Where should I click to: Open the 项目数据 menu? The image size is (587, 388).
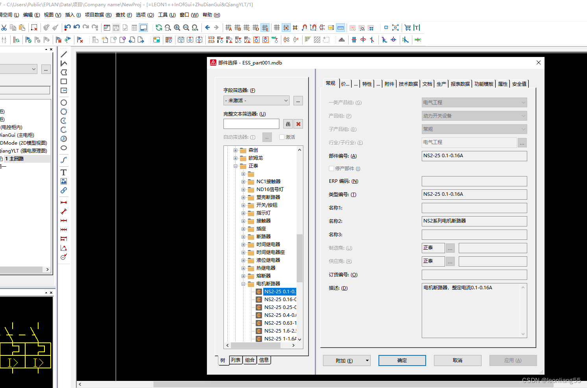coord(98,15)
